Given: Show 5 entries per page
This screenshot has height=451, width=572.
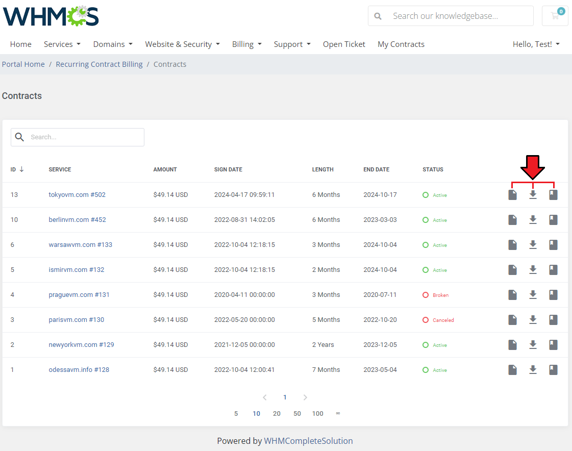Looking at the screenshot, I should [x=236, y=413].
